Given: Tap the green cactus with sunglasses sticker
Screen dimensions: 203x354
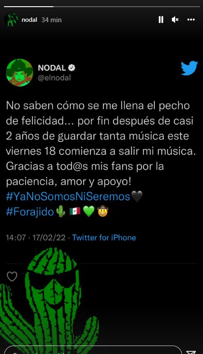Looking at the screenshot, I should tap(49, 301).
